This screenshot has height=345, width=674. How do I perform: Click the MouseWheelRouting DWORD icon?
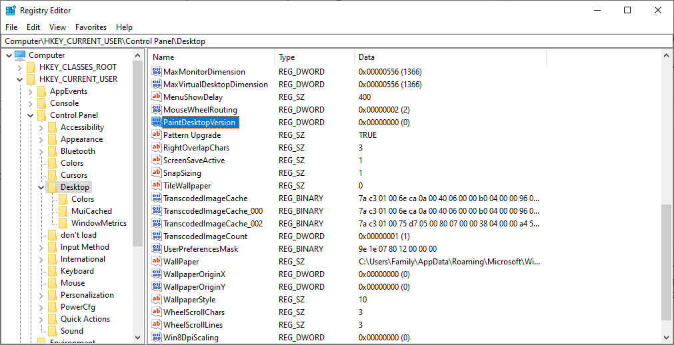(x=157, y=109)
